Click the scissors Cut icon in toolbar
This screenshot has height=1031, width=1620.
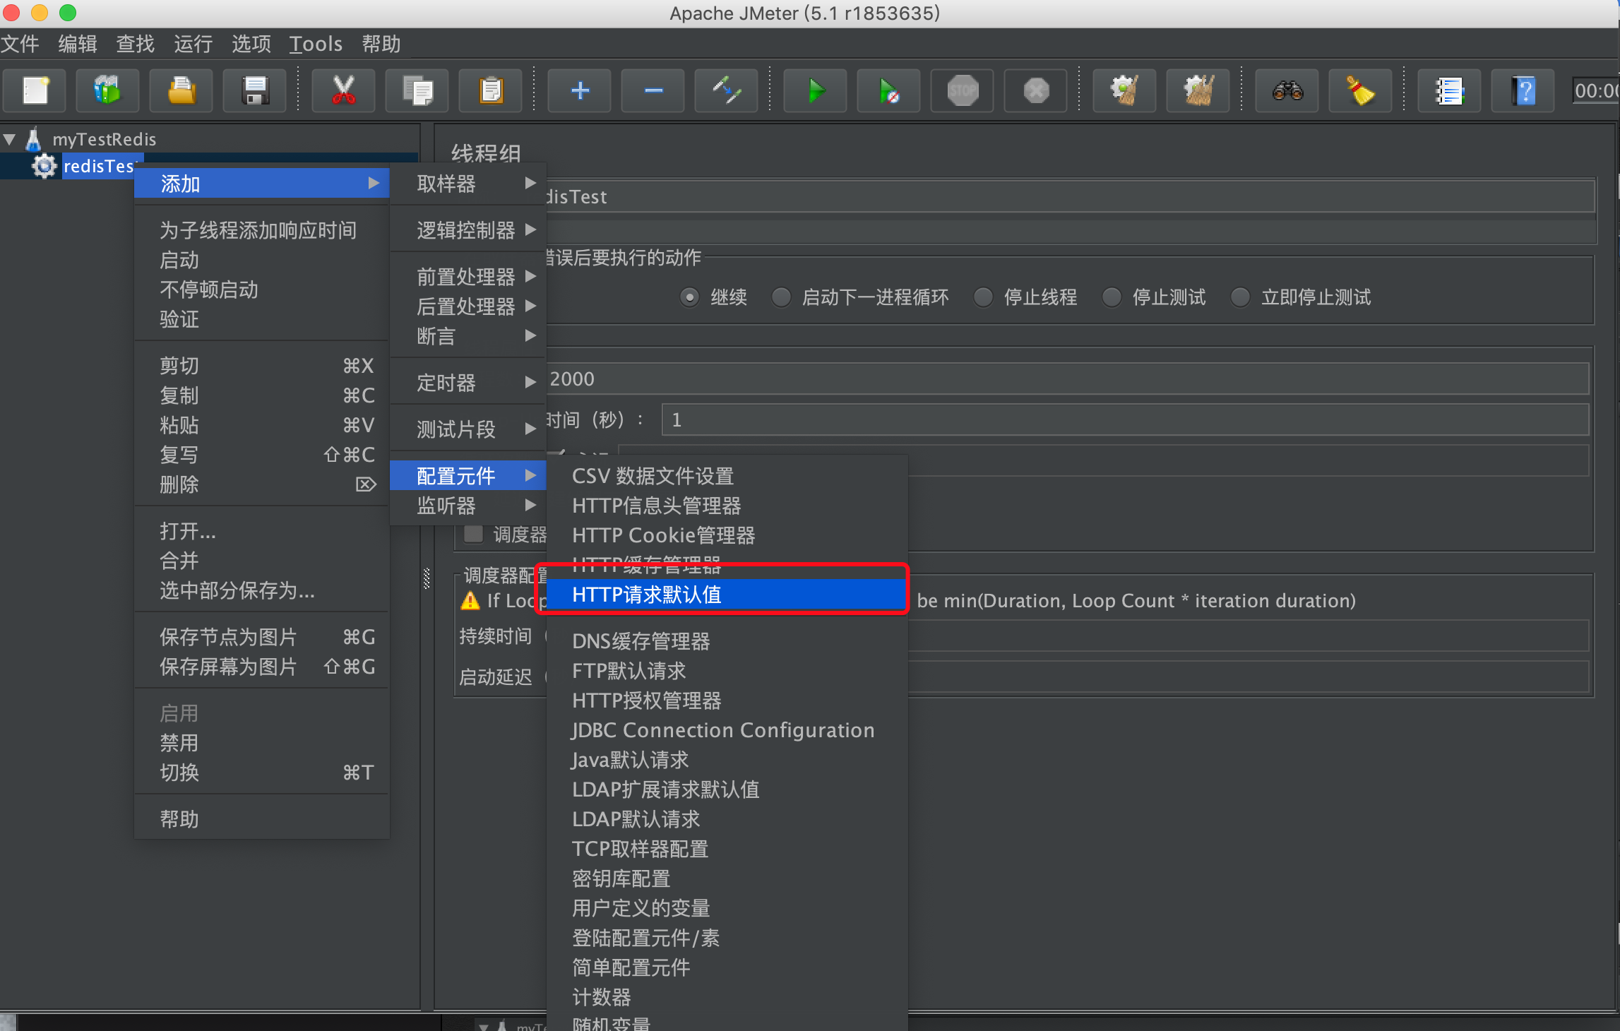point(343,91)
